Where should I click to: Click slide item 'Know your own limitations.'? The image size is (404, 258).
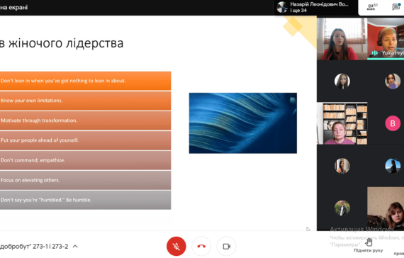[x=85, y=101]
